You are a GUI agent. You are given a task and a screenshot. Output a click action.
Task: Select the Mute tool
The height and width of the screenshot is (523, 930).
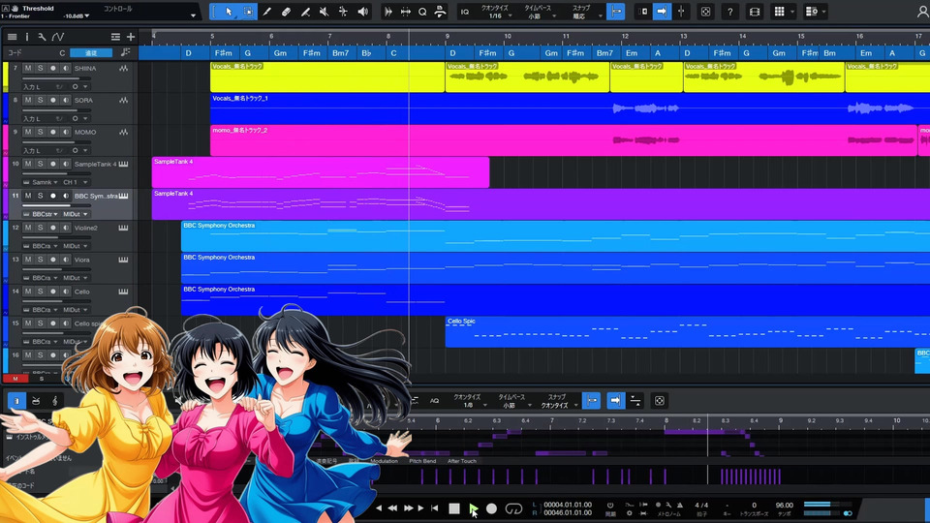[x=324, y=12]
